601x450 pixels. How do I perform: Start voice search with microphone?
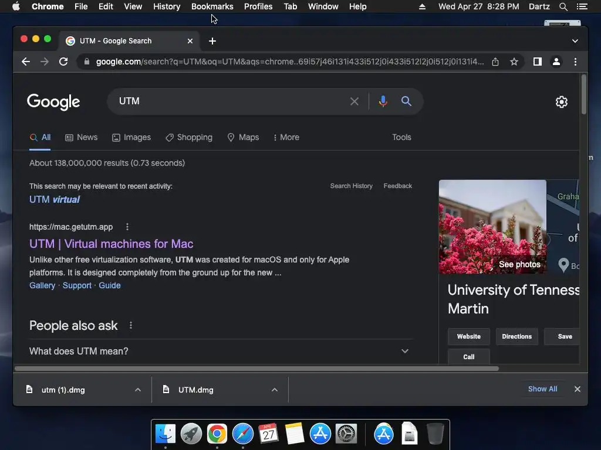[383, 101]
